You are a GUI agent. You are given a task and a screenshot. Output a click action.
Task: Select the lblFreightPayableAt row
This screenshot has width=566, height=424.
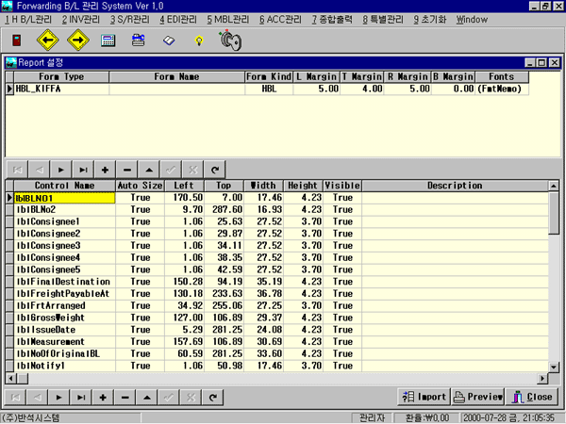coord(277,294)
